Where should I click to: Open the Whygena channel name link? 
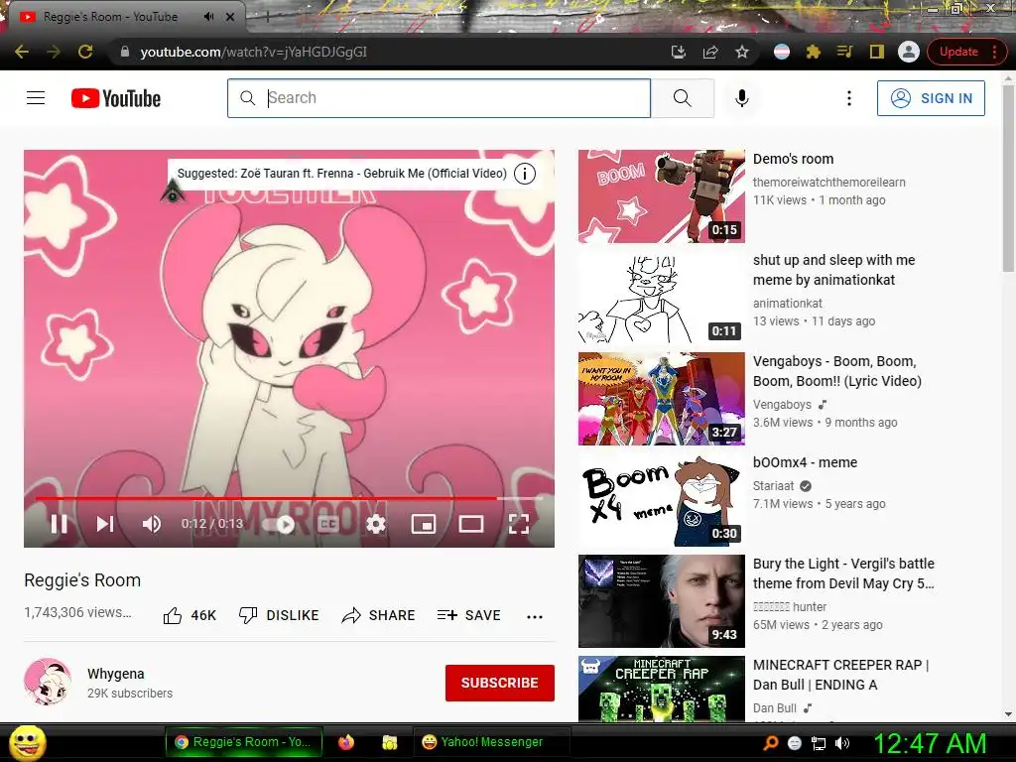116,674
